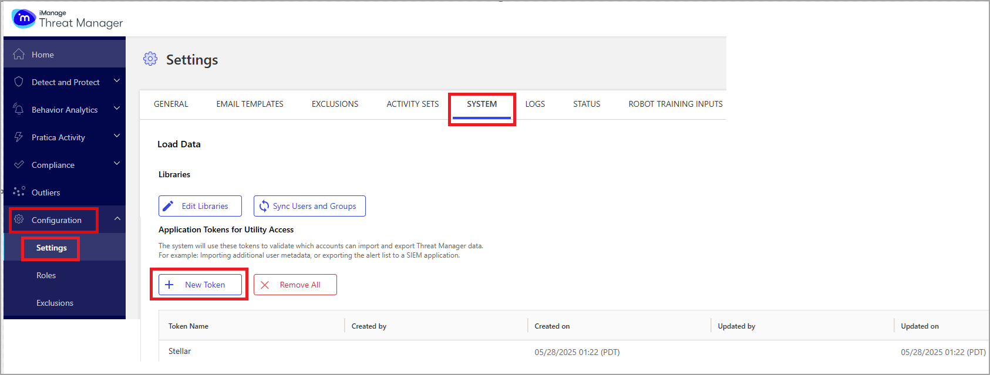Open the EMAIL TEMPLATES tab
Viewport: 990px width, 375px height.
(x=250, y=104)
